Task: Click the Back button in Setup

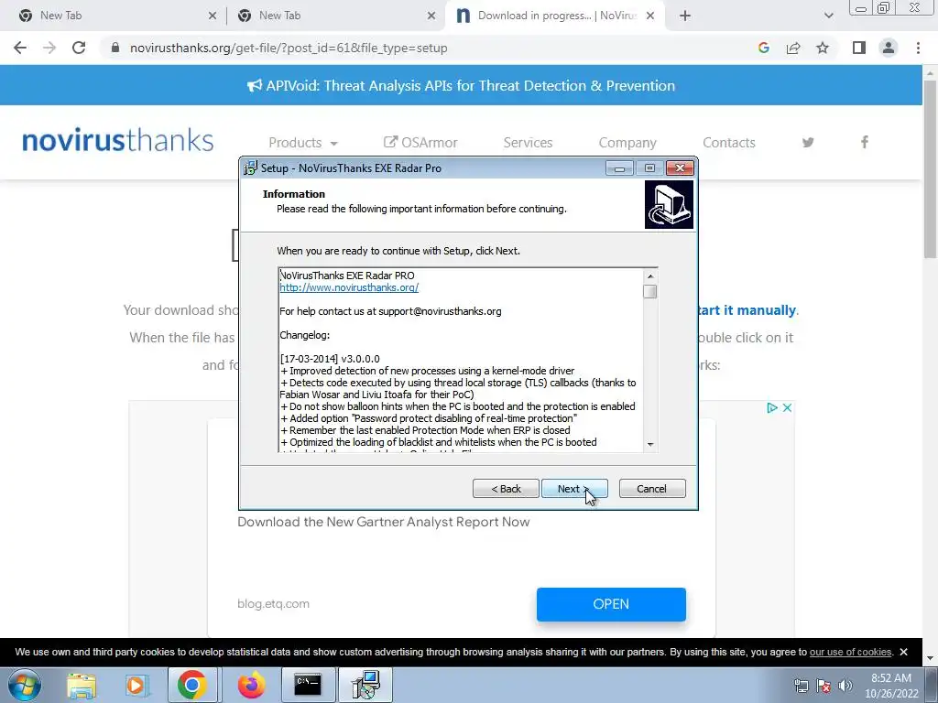Action: coord(506,489)
